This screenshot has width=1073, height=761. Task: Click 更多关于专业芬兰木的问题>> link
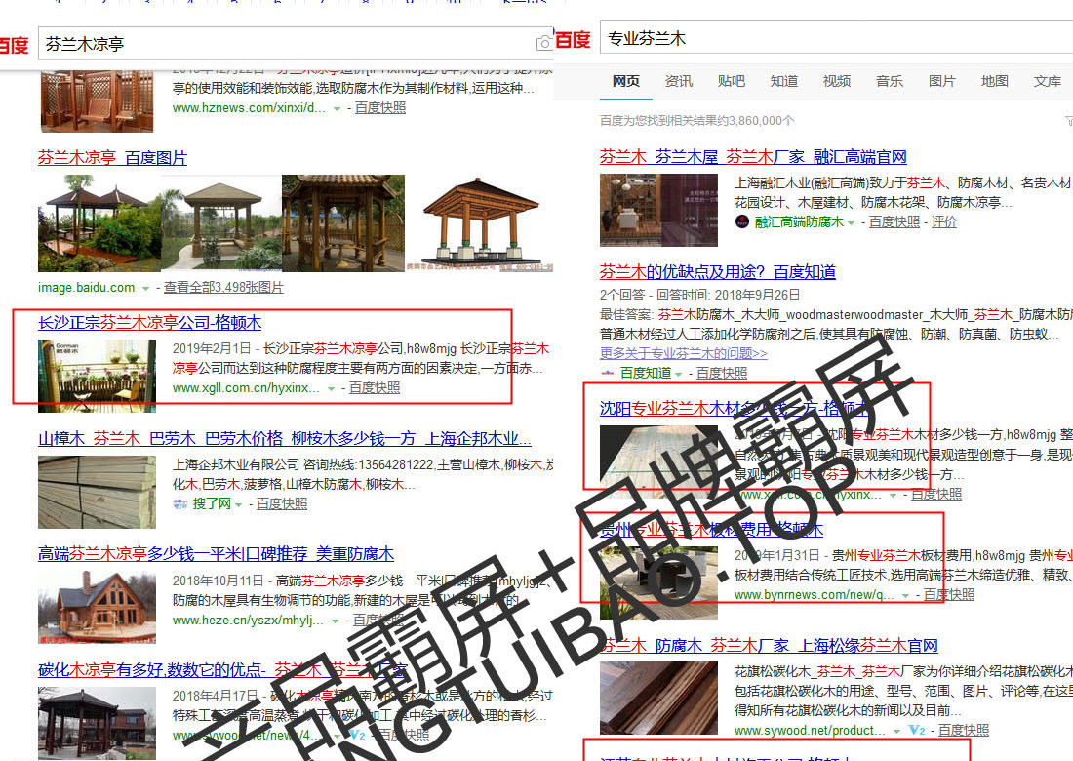click(x=684, y=353)
